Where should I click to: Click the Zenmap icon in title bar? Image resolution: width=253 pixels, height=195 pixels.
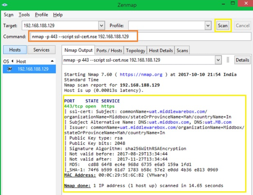tap(6, 5)
